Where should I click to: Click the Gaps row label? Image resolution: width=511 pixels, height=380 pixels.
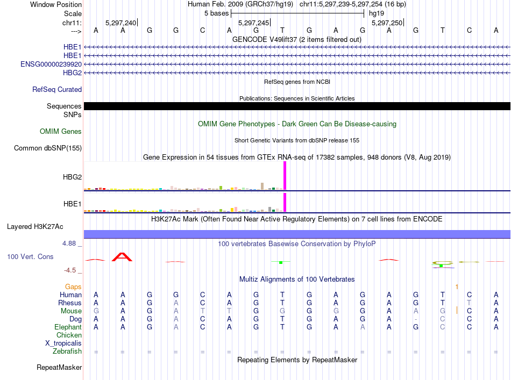(x=73, y=286)
